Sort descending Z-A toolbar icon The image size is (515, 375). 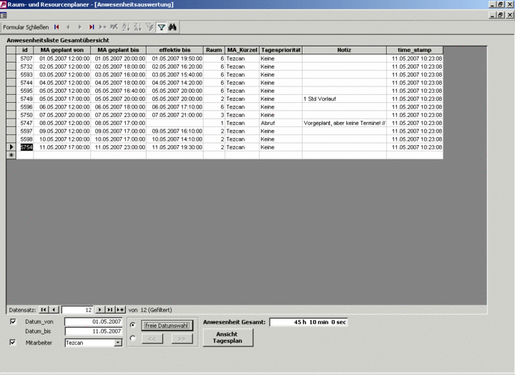pos(137,27)
